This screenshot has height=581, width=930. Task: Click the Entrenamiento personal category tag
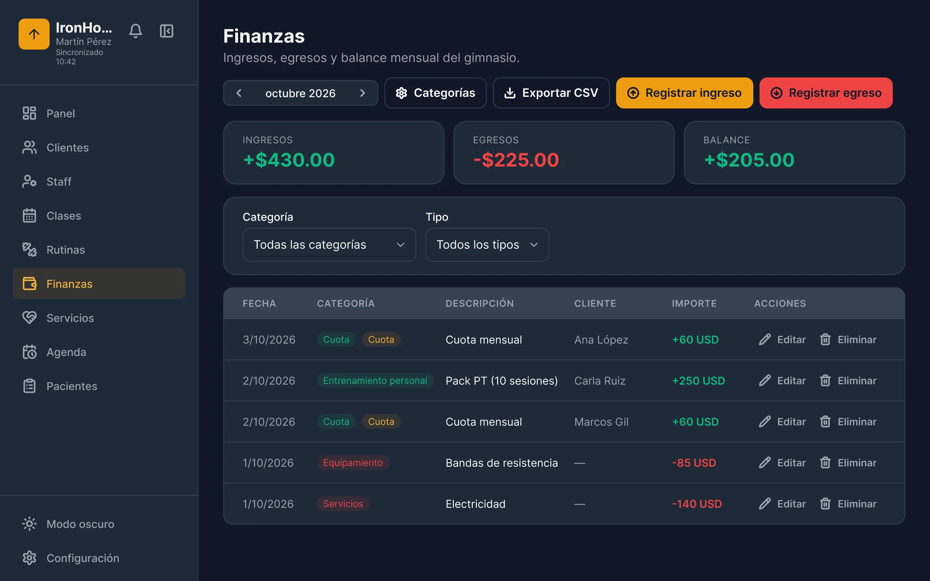[375, 381]
